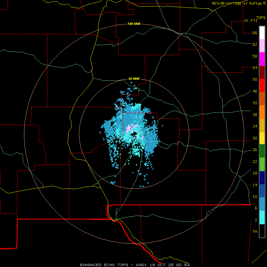Choose the cyan band near the scale bottom
Image resolution: width=267 pixels, height=267 pixels.
(262, 217)
